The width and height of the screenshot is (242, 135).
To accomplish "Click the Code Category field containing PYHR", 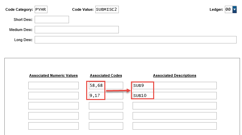I will tap(41, 9).
